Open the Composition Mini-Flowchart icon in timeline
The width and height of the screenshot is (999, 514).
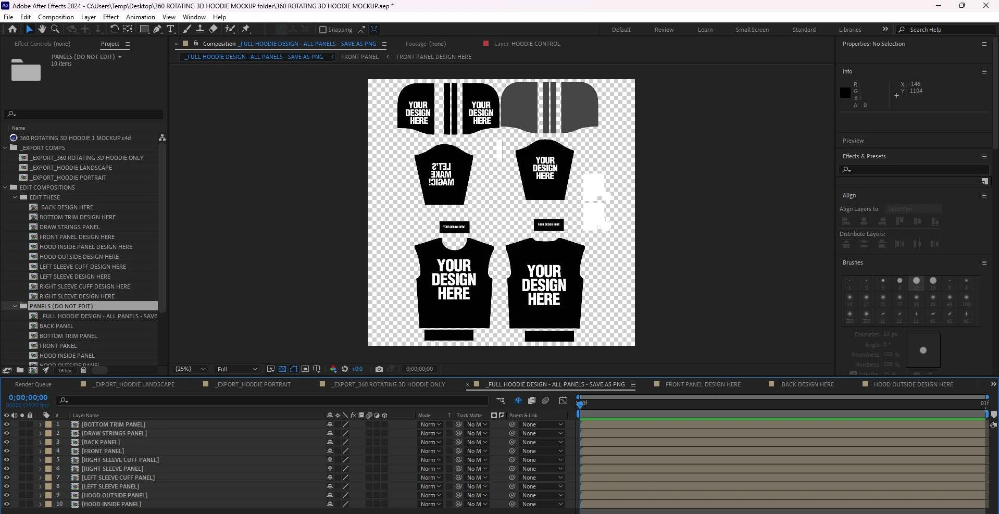[501, 400]
